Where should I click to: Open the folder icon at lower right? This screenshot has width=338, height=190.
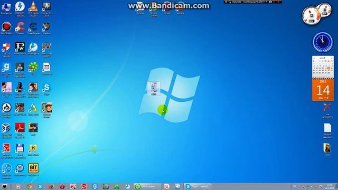(x=327, y=149)
